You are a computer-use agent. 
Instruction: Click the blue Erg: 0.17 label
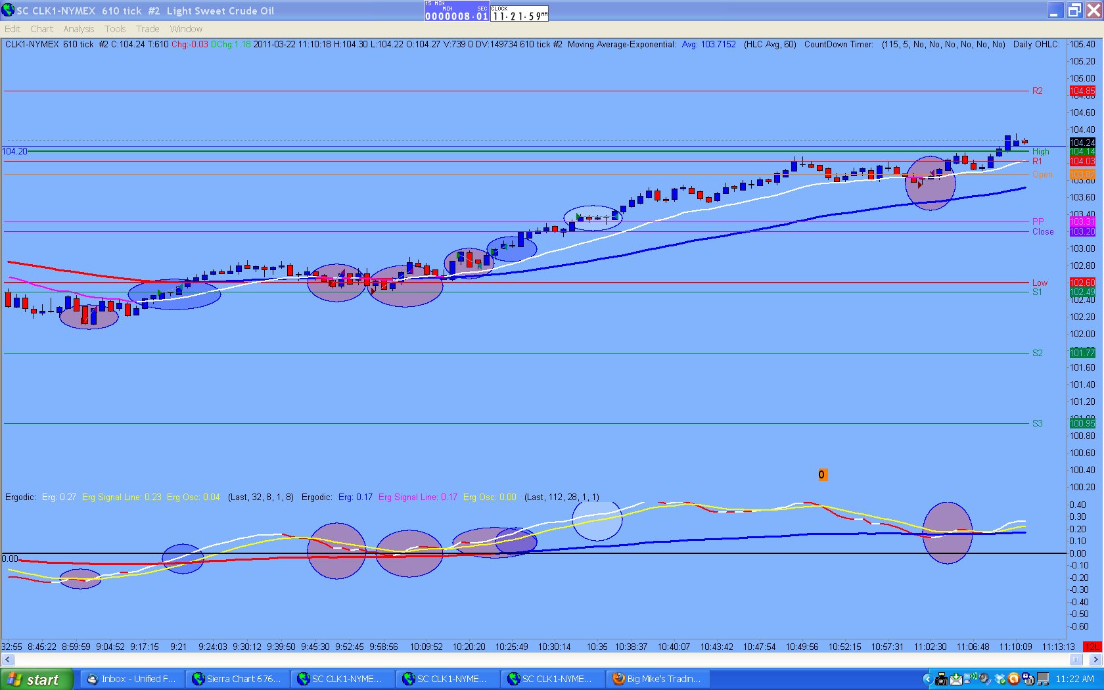tap(356, 497)
